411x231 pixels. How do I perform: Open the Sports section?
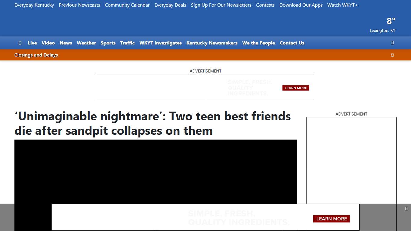(x=108, y=43)
